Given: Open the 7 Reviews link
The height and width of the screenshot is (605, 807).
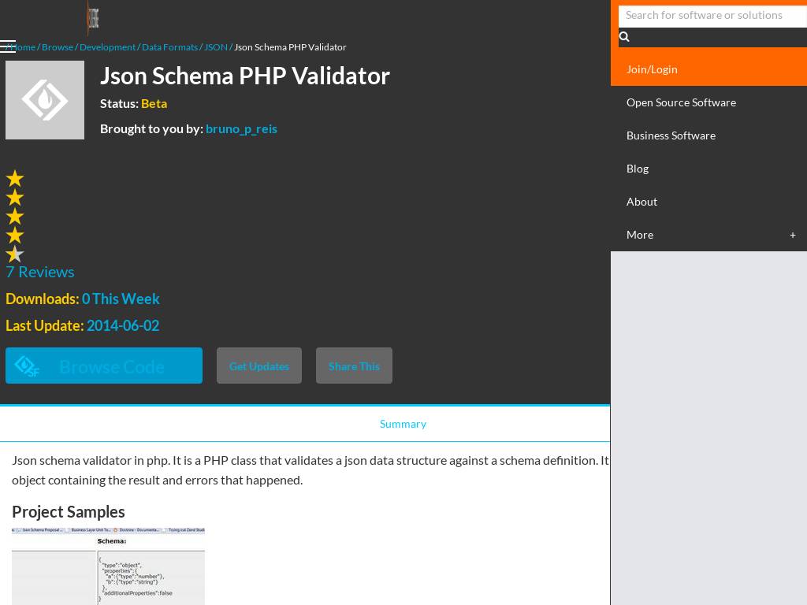Looking at the screenshot, I should tap(40, 272).
